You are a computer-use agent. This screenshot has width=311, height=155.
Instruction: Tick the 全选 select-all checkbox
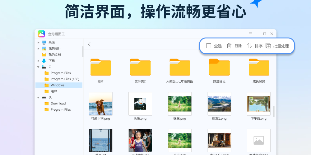tap(209, 46)
